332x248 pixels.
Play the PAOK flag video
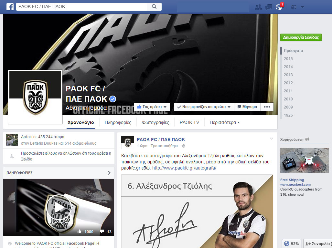[59, 207]
